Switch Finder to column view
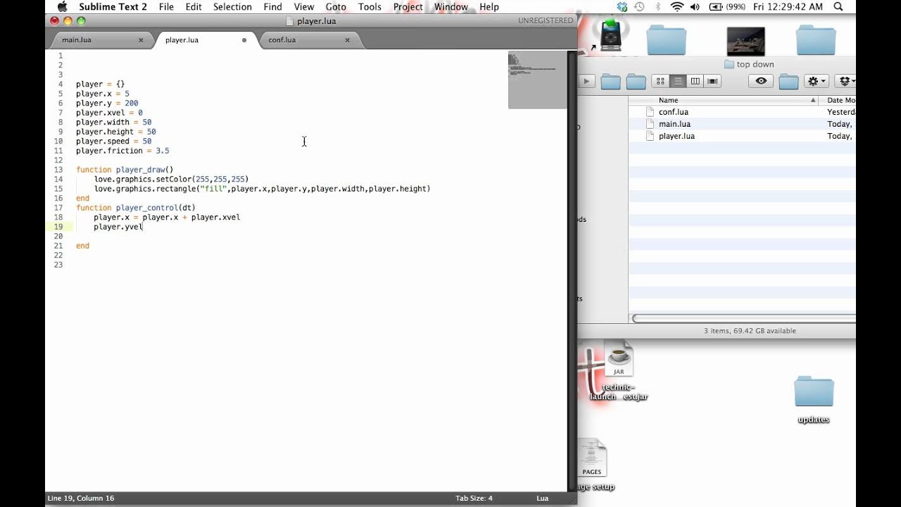 click(695, 82)
